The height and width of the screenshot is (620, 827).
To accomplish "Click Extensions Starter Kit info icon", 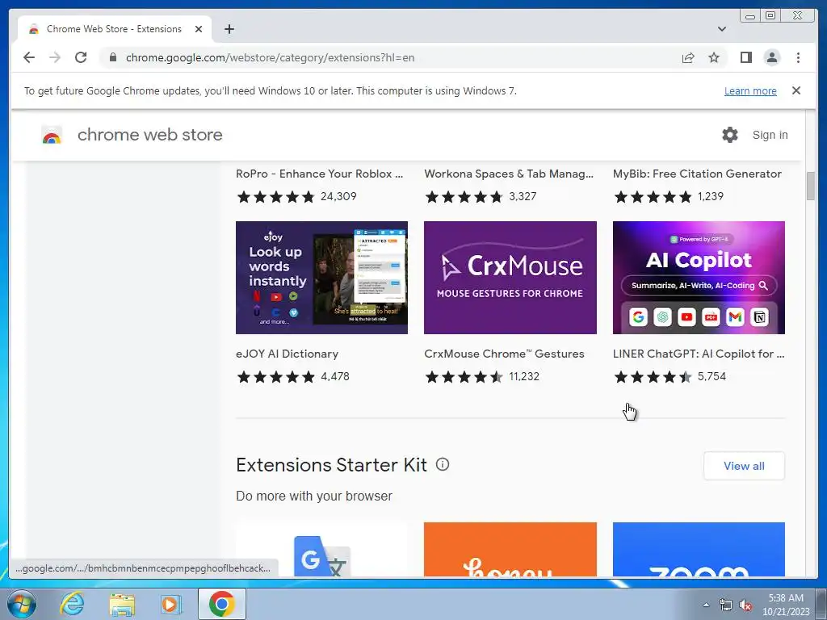I will [443, 464].
